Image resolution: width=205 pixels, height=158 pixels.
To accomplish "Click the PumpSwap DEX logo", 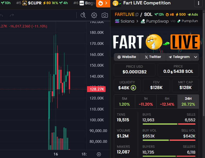I will 143,21.
